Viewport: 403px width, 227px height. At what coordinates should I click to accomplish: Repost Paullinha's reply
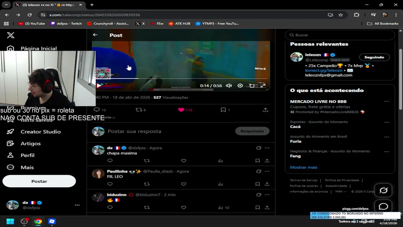tap(147, 184)
